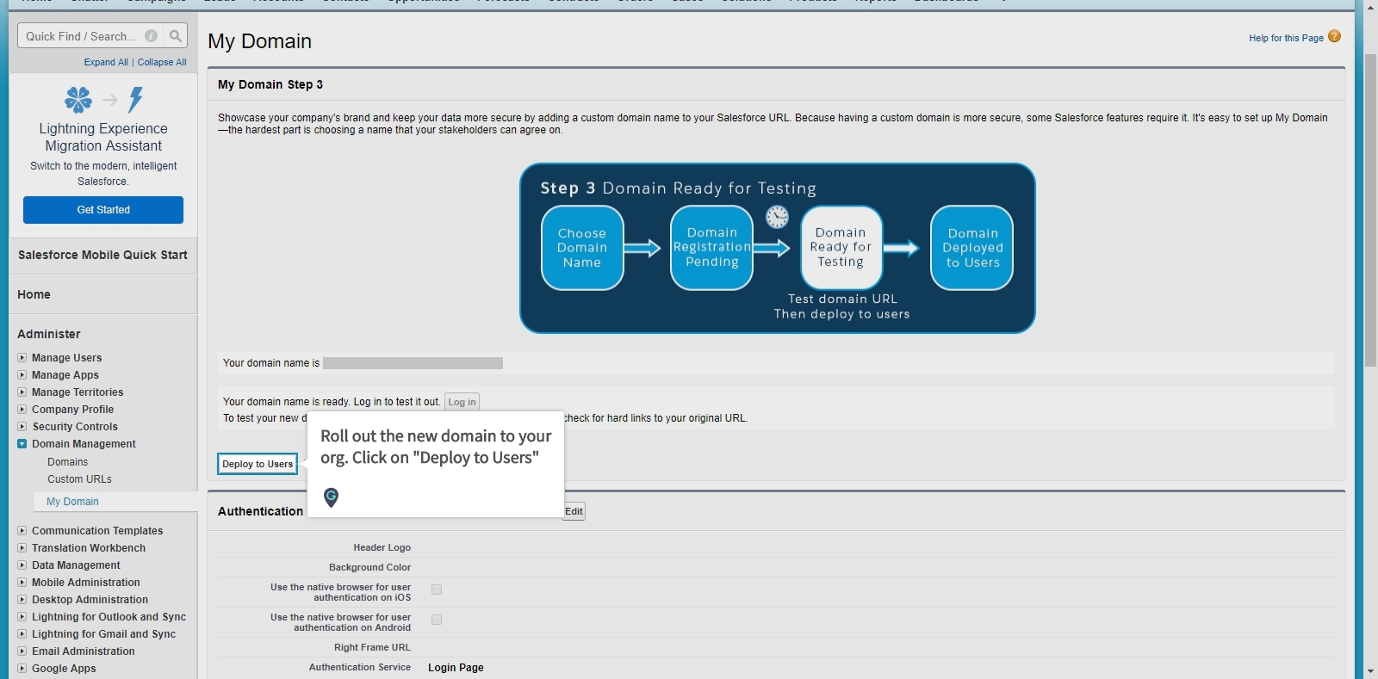This screenshot has width=1378, height=679.
Task: Open Domains under Domain Management
Action: pos(67,462)
